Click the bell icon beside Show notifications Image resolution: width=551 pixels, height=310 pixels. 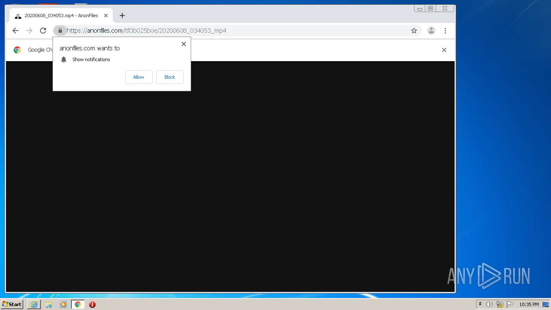click(64, 59)
